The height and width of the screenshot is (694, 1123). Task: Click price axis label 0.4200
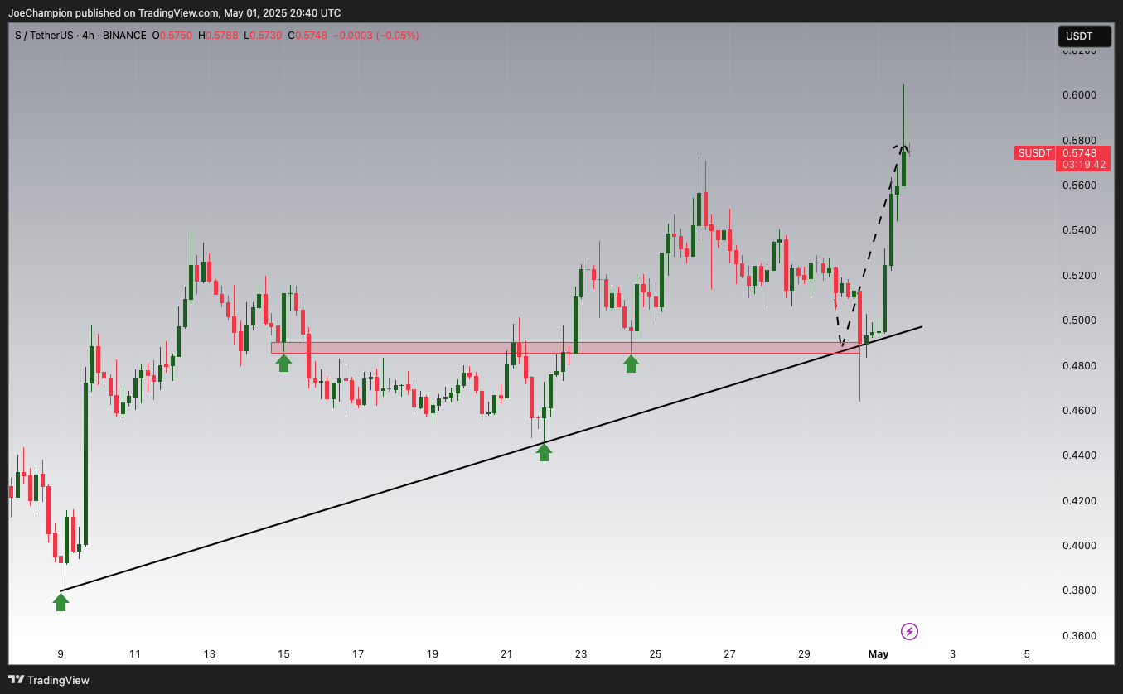click(x=1080, y=501)
